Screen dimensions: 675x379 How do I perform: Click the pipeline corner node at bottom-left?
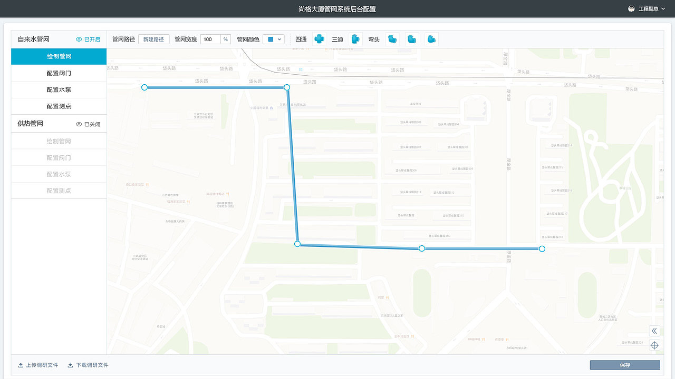[x=297, y=244]
